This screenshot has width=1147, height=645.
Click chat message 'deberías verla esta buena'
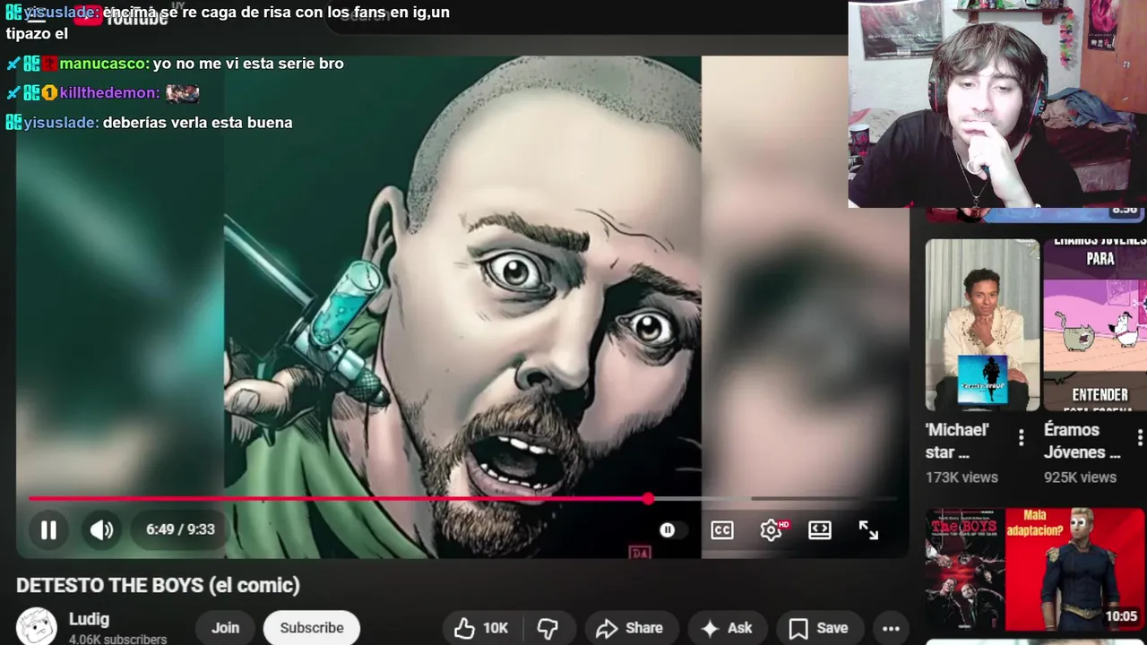(x=198, y=123)
